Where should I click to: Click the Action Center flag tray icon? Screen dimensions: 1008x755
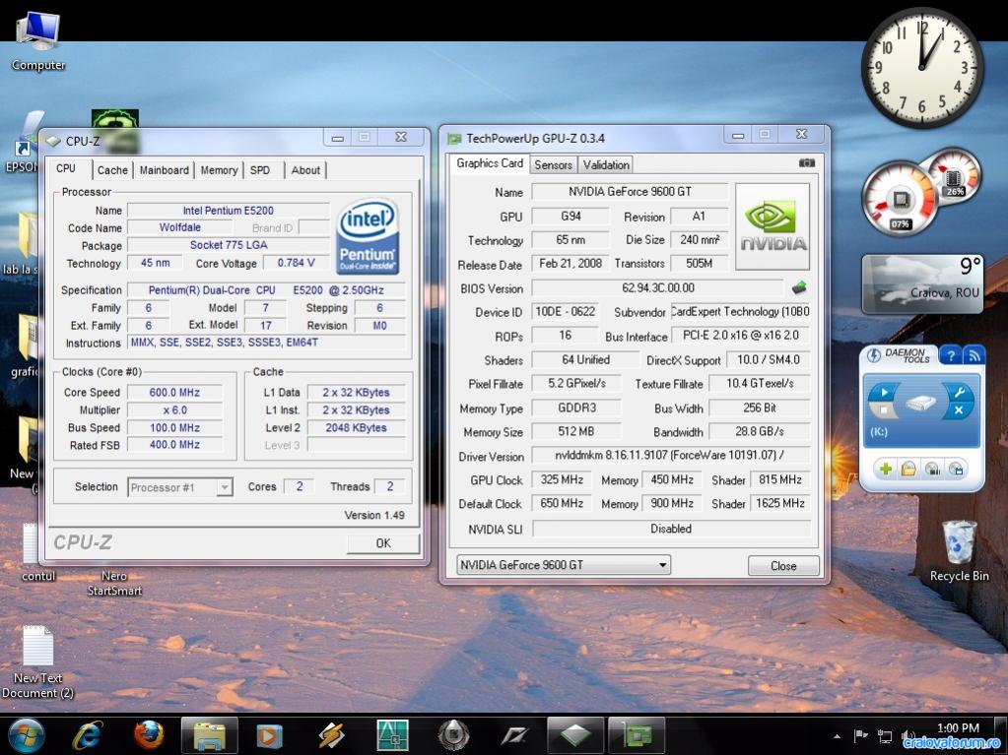[860, 735]
